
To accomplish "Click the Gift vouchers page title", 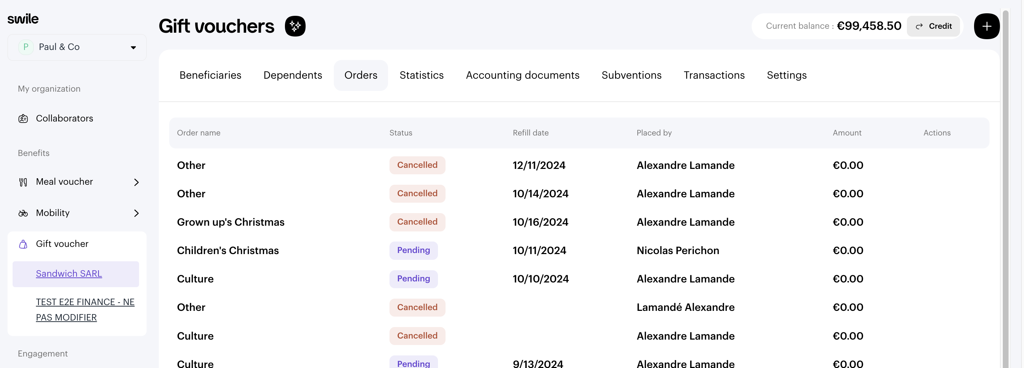I will pos(216,26).
